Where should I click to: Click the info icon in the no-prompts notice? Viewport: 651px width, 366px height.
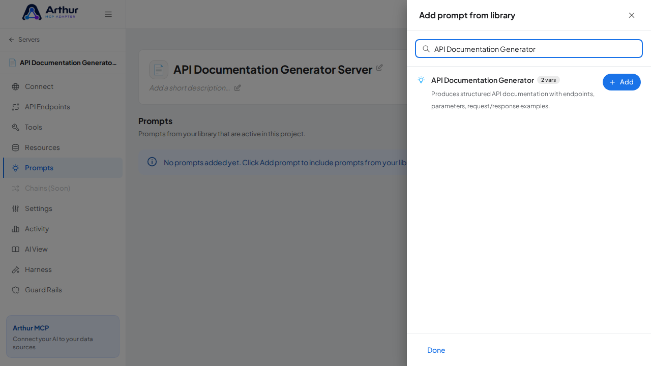point(152,162)
